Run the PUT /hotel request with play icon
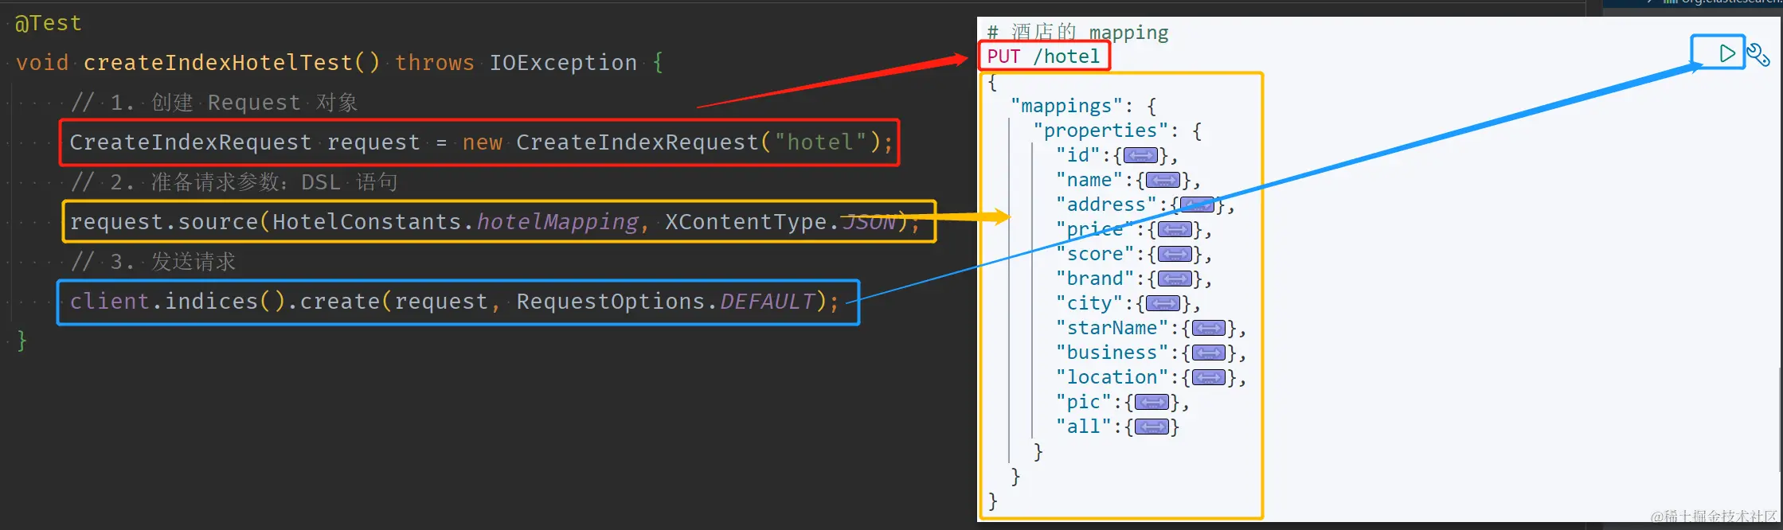The image size is (1783, 530). click(1726, 53)
